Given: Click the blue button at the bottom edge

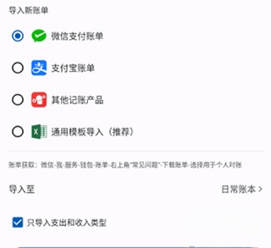Looking at the screenshot, I should point(138,247).
